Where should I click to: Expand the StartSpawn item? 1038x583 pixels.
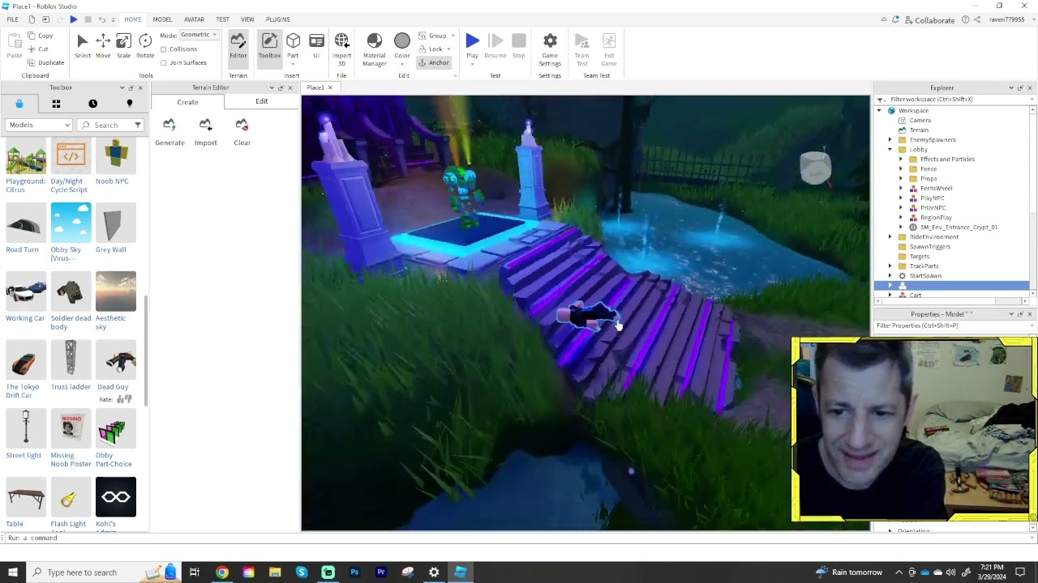click(x=890, y=275)
